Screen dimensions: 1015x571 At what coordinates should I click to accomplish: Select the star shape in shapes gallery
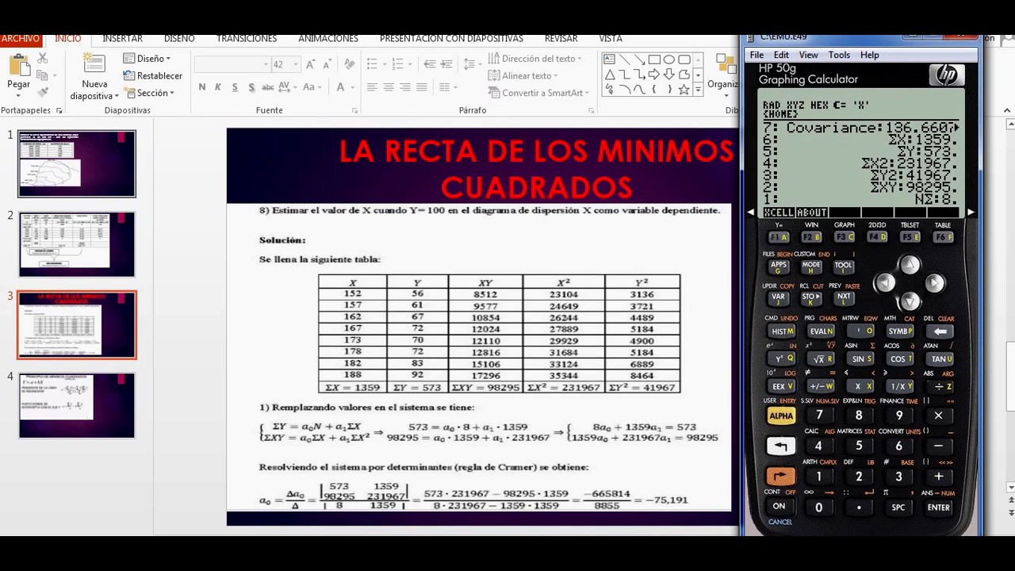coord(684,90)
